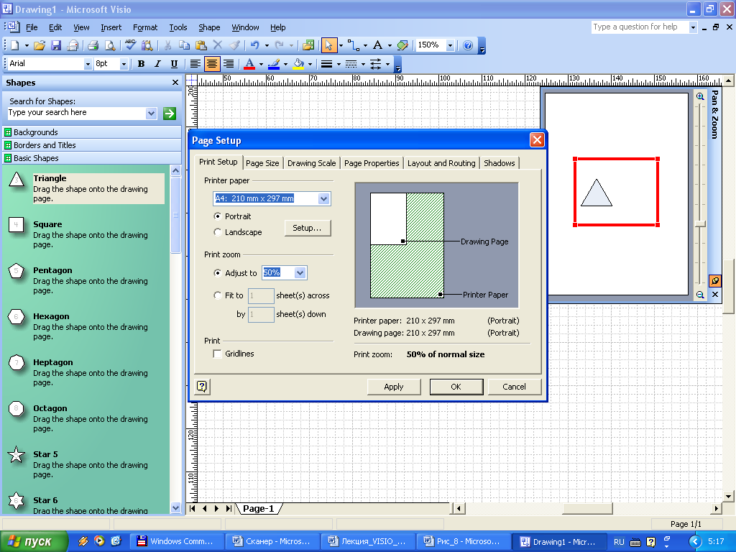Click the Format Painter icon
The height and width of the screenshot is (552, 736).
(x=234, y=45)
